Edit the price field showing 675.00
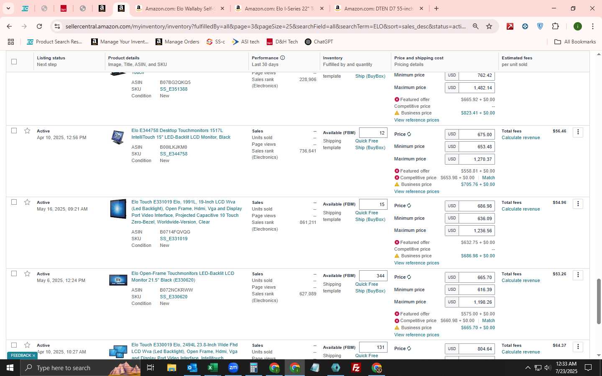602x376 pixels. (x=477, y=135)
